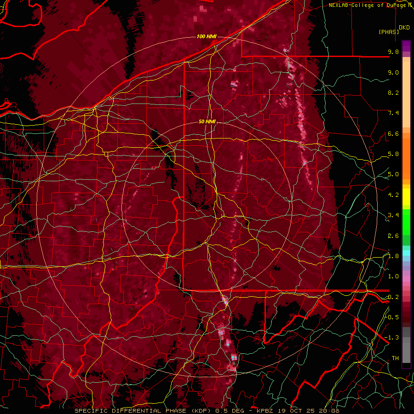Select the gray segment of the color bar
The image size is (414, 414).
pyautogui.click(x=406, y=346)
